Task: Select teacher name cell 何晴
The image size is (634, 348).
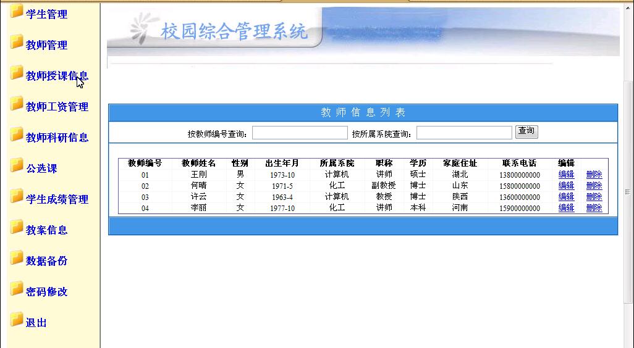Action: tap(198, 186)
